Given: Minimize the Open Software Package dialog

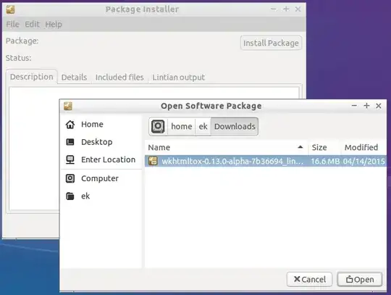Looking at the screenshot, I should (x=354, y=106).
